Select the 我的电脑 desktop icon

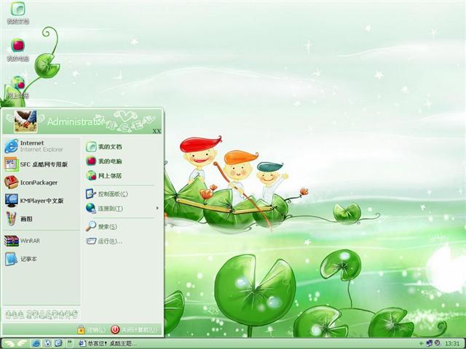[17, 50]
